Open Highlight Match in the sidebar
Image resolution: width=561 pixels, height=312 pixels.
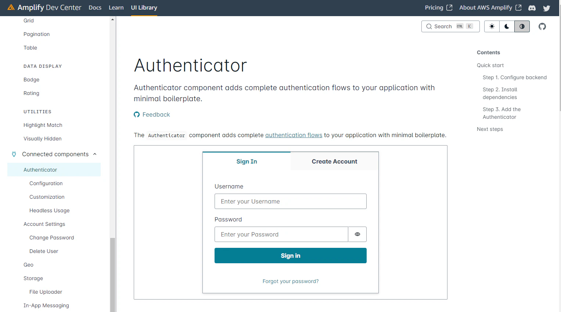click(43, 125)
